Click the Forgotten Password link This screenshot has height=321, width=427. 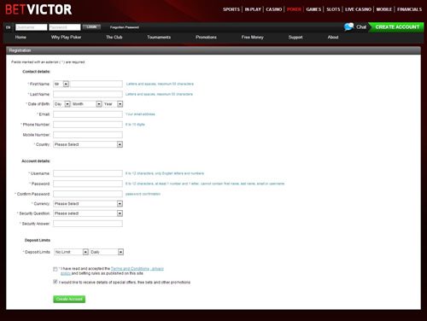125,27
